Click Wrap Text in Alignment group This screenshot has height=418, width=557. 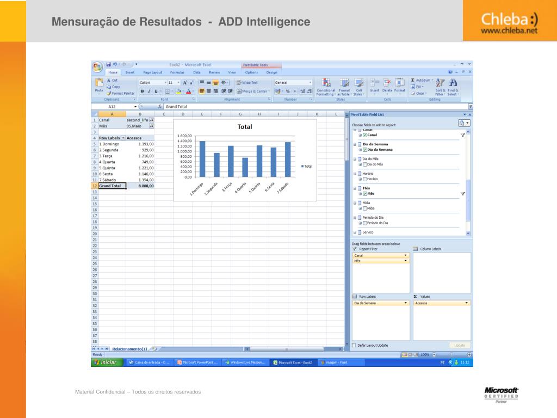247,83
